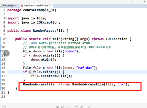Select the RandomAccessFile.java tab
This screenshot has height=108, width=147.
tap(36, 6)
